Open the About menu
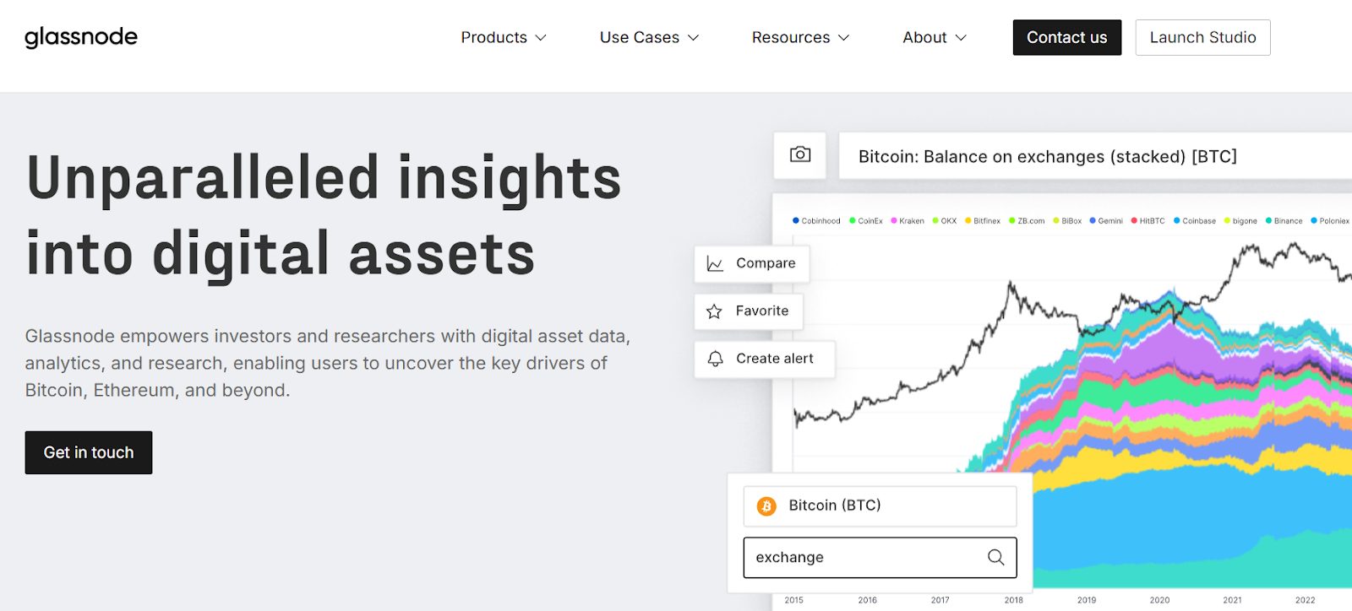Image resolution: width=1352 pixels, height=611 pixels. (934, 37)
